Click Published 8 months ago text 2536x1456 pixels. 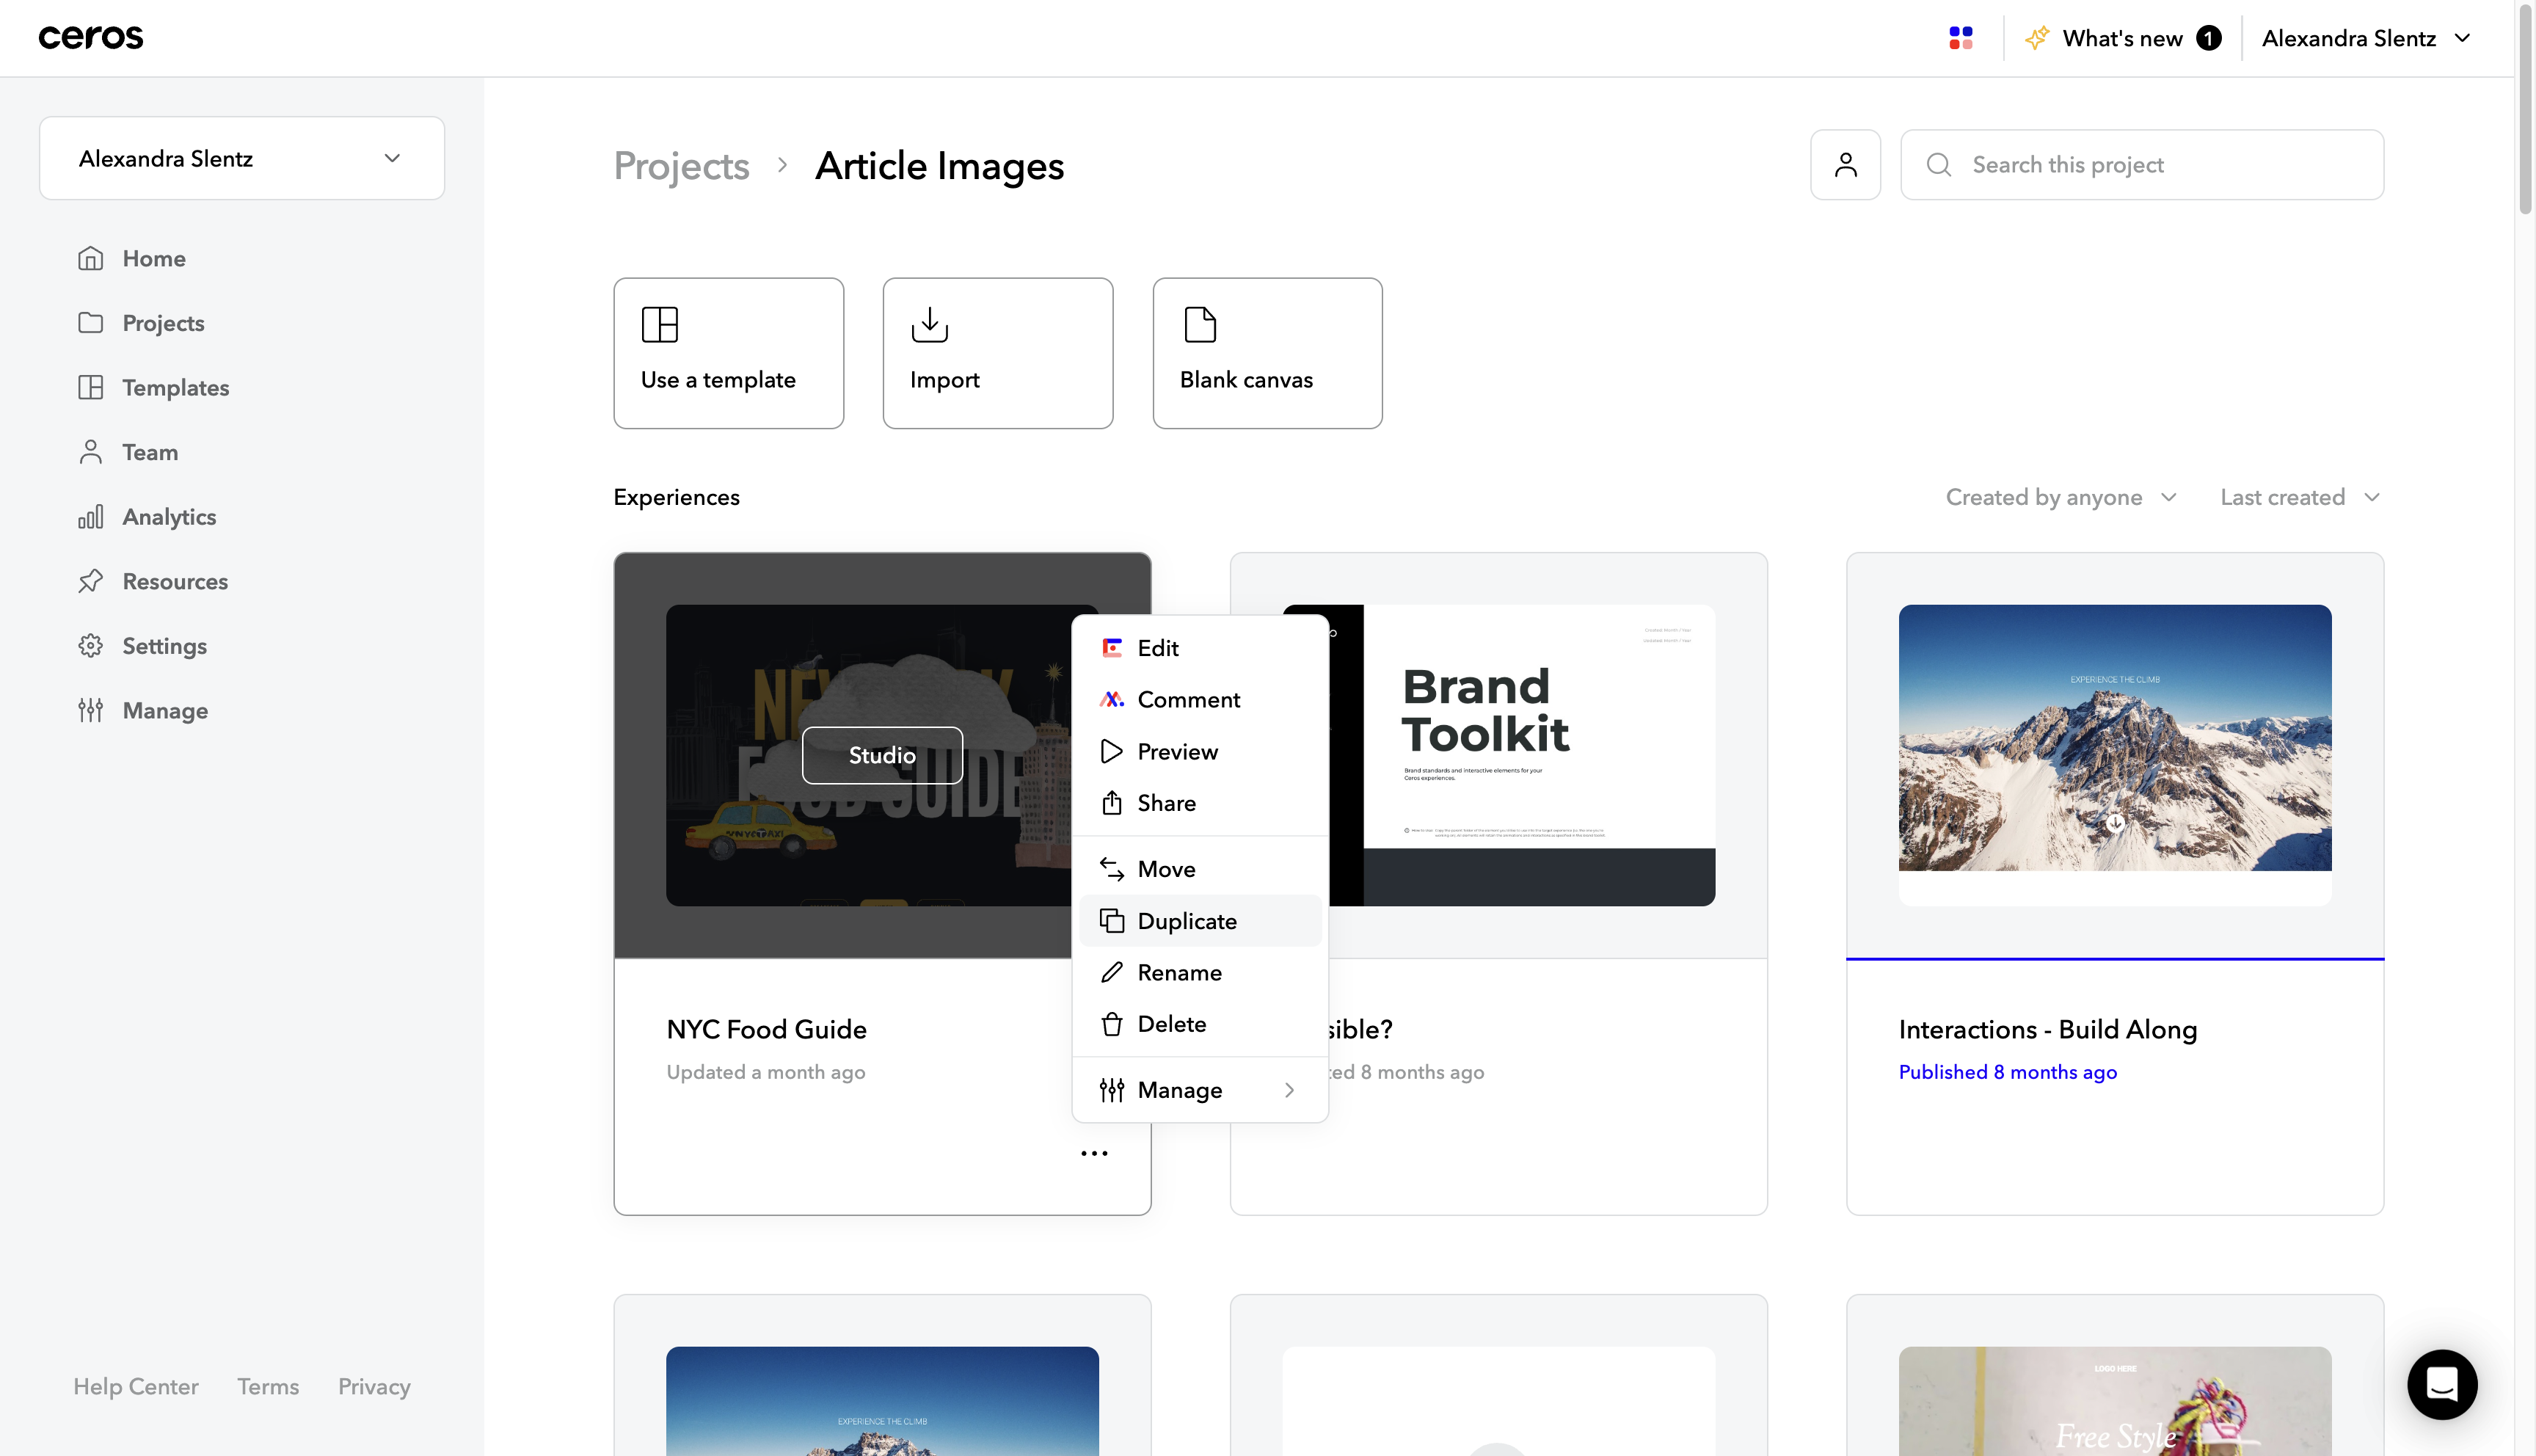click(2007, 1072)
